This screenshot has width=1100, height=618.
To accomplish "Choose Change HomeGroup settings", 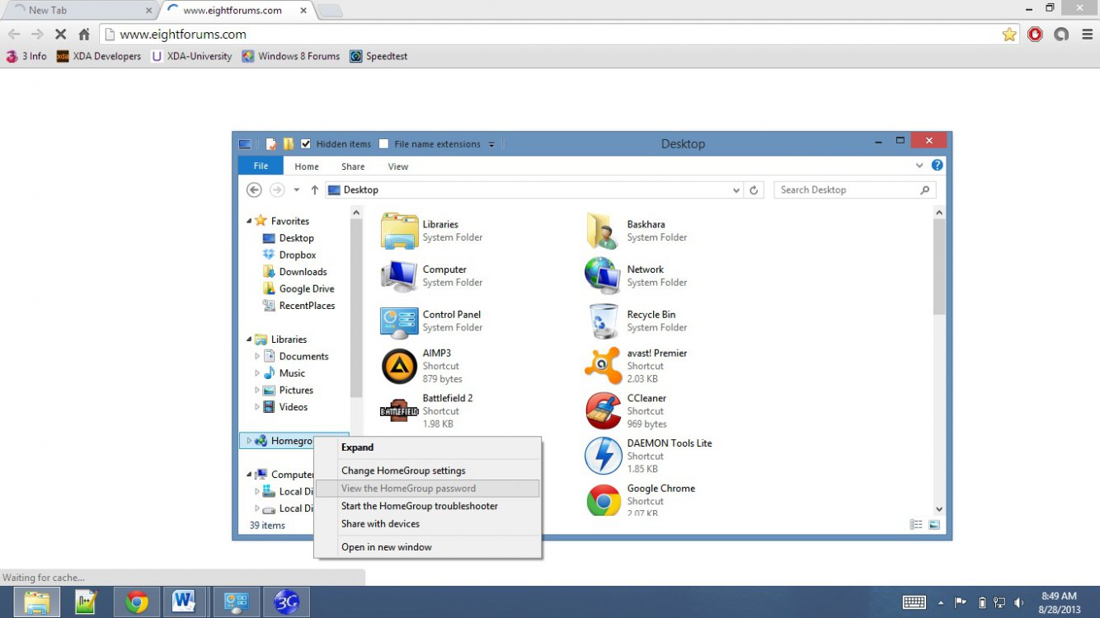I will [x=428, y=471].
